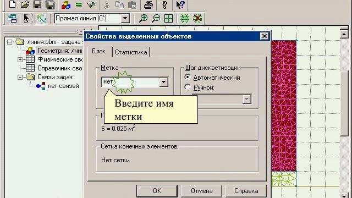This screenshot has height=198, width=352.
Task: Click the Zoom to Fit icon
Action: pyautogui.click(x=168, y=18)
